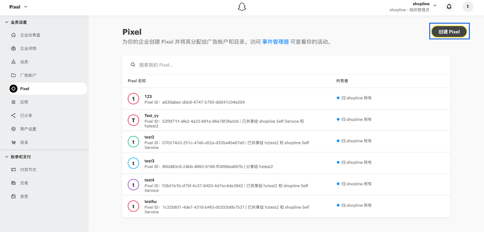Click the 所有者 column header
The height and width of the screenshot is (232, 484).
[342, 81]
